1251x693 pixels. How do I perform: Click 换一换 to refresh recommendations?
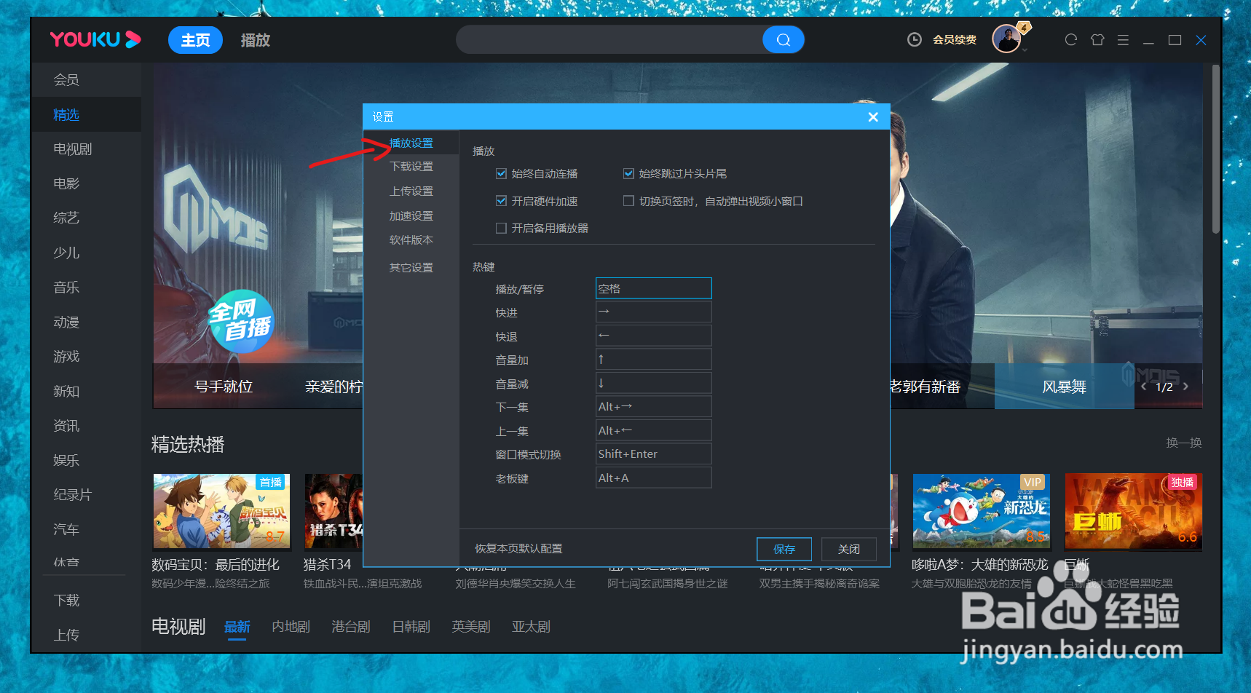[x=1183, y=443]
